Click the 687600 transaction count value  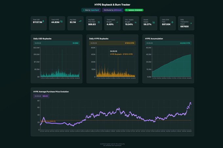tap(184, 27)
